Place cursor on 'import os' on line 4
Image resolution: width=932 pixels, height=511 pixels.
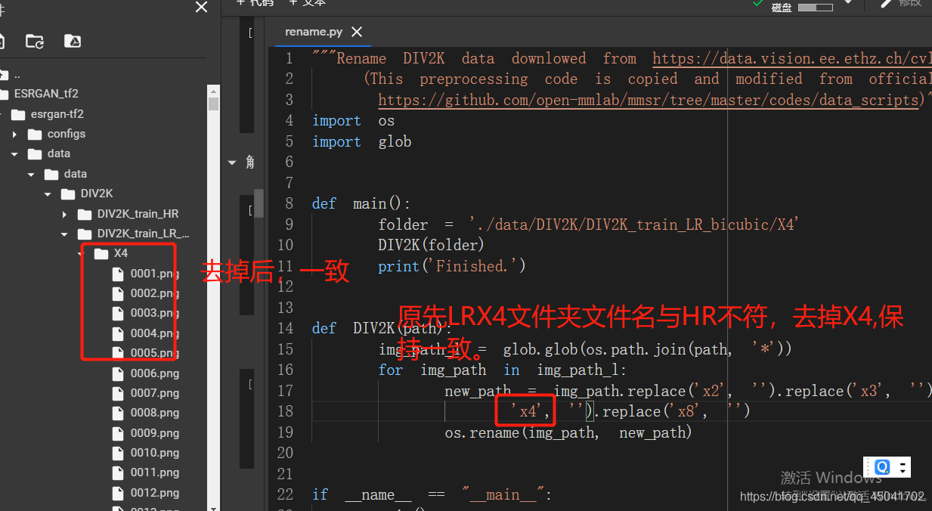click(353, 121)
